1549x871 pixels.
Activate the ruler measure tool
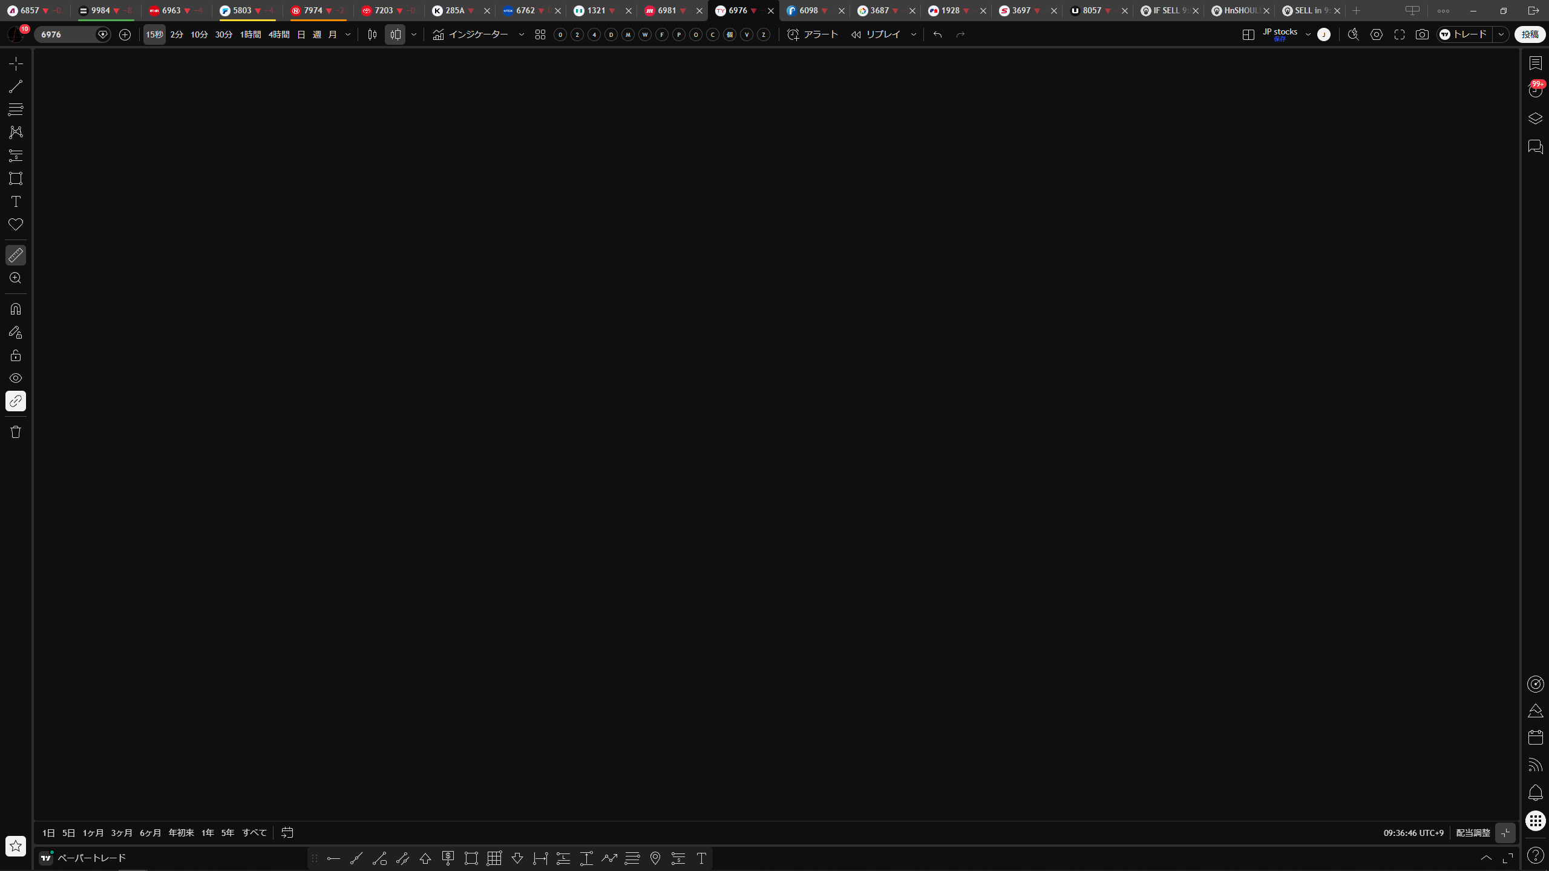click(x=16, y=255)
